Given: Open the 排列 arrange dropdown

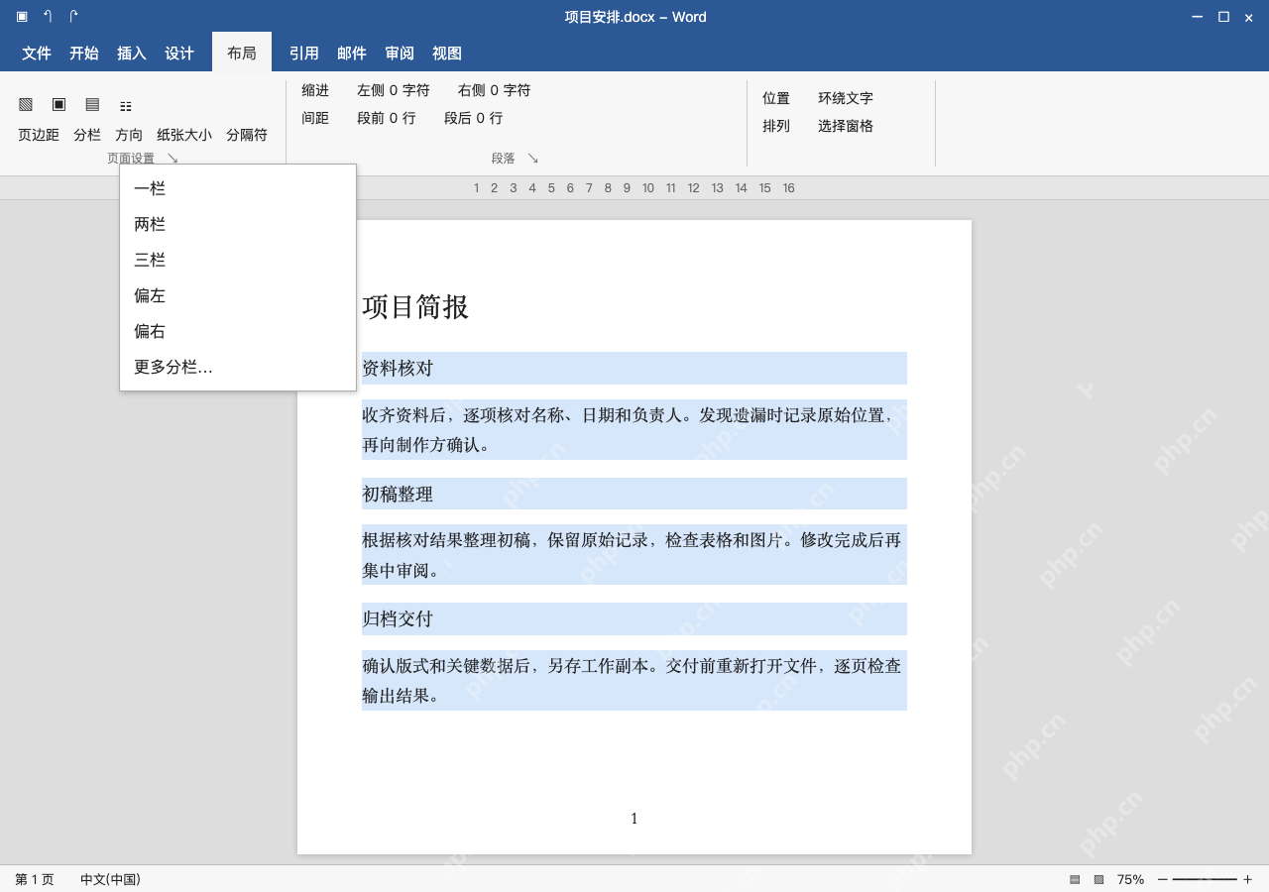Looking at the screenshot, I should click(x=776, y=126).
